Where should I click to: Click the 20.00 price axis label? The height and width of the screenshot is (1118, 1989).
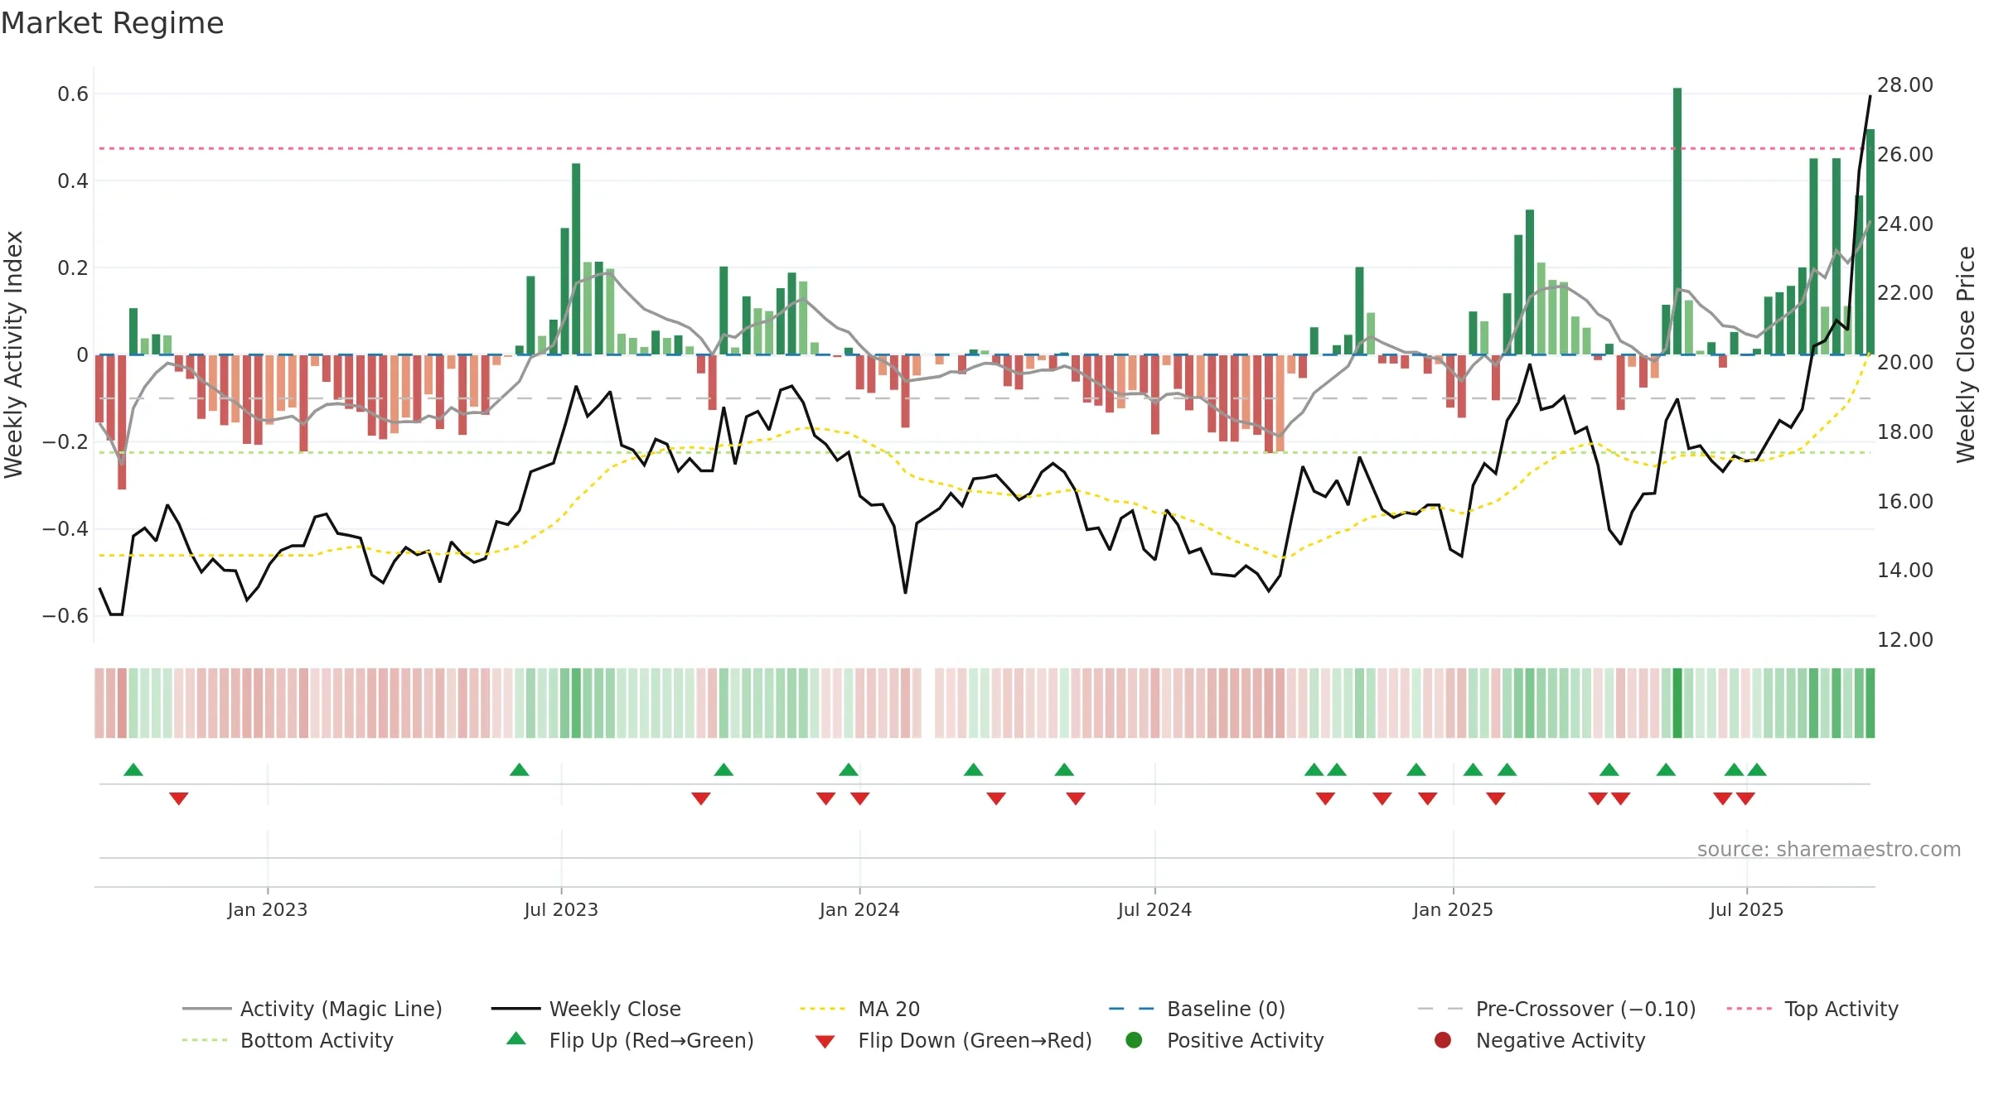1904,363
